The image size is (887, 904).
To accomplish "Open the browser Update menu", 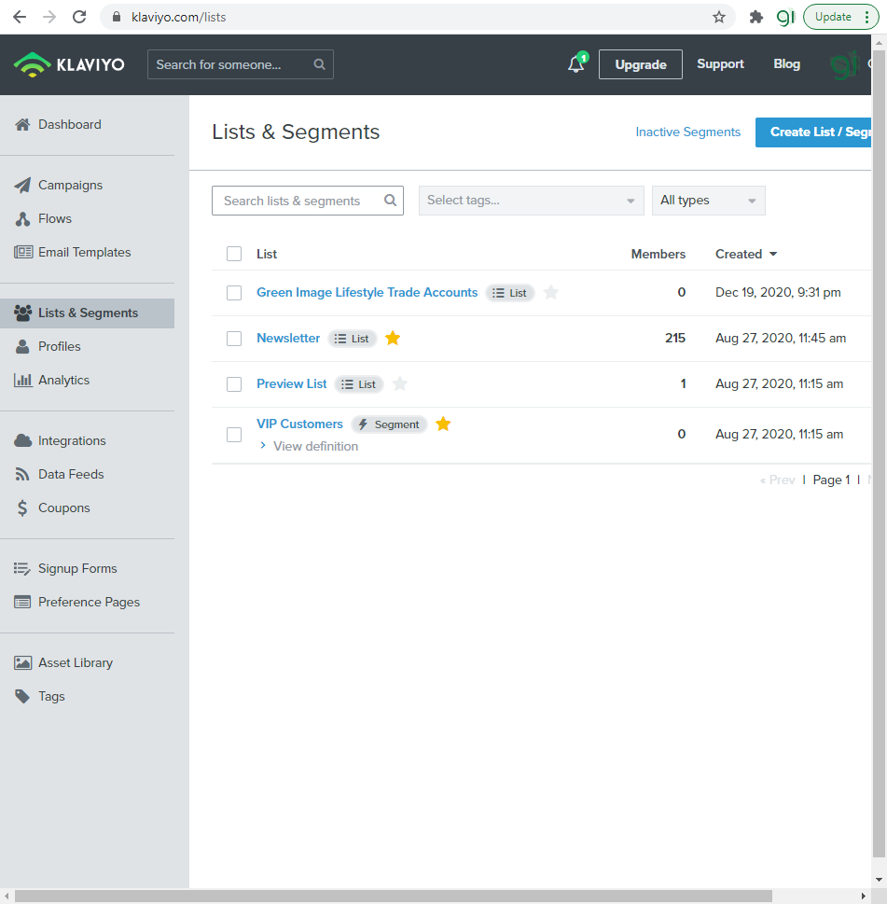I will pos(841,17).
